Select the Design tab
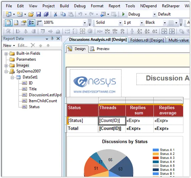Viewport: 191px width, 178px height. tap(77, 49)
